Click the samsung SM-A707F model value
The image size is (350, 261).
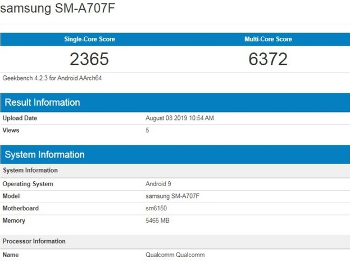click(x=172, y=196)
